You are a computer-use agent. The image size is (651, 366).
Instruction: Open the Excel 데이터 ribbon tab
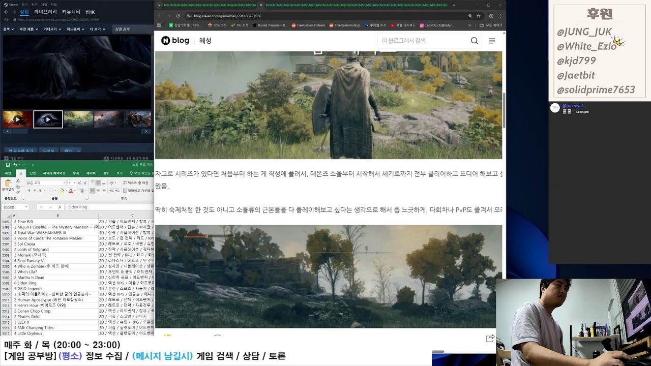click(91, 173)
